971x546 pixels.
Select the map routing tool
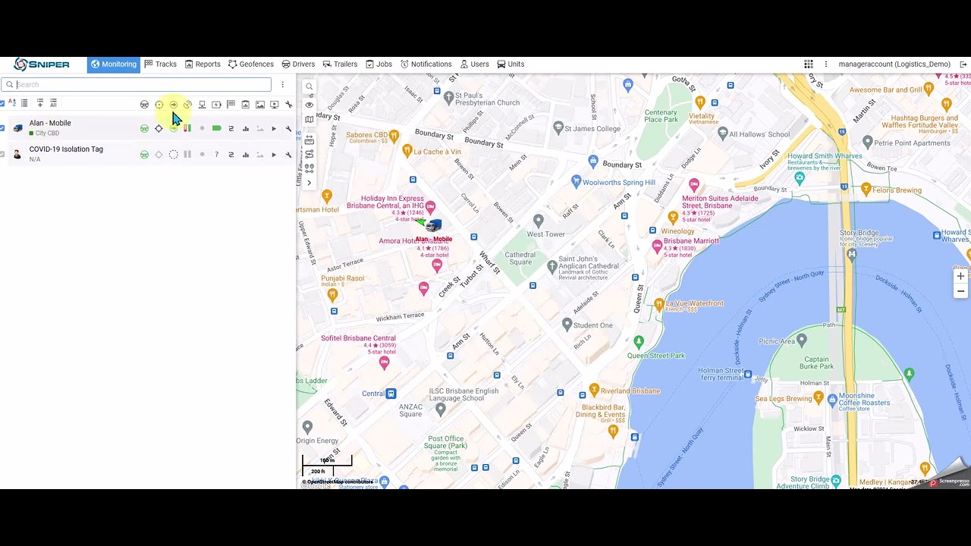pos(309,154)
